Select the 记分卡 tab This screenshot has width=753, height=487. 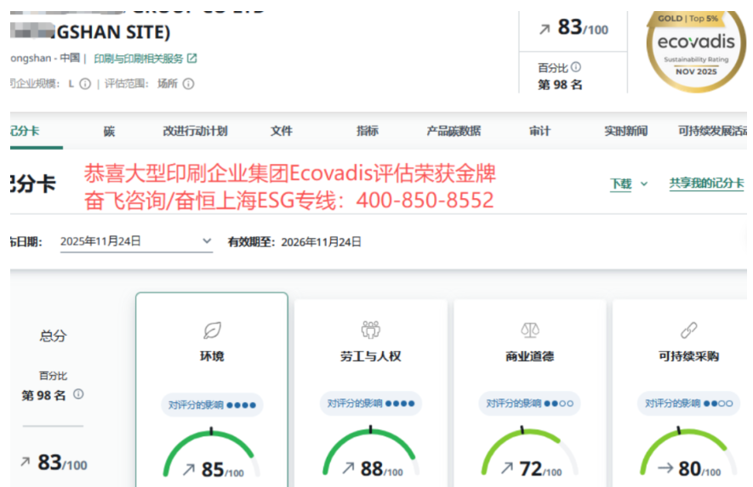click(25, 131)
